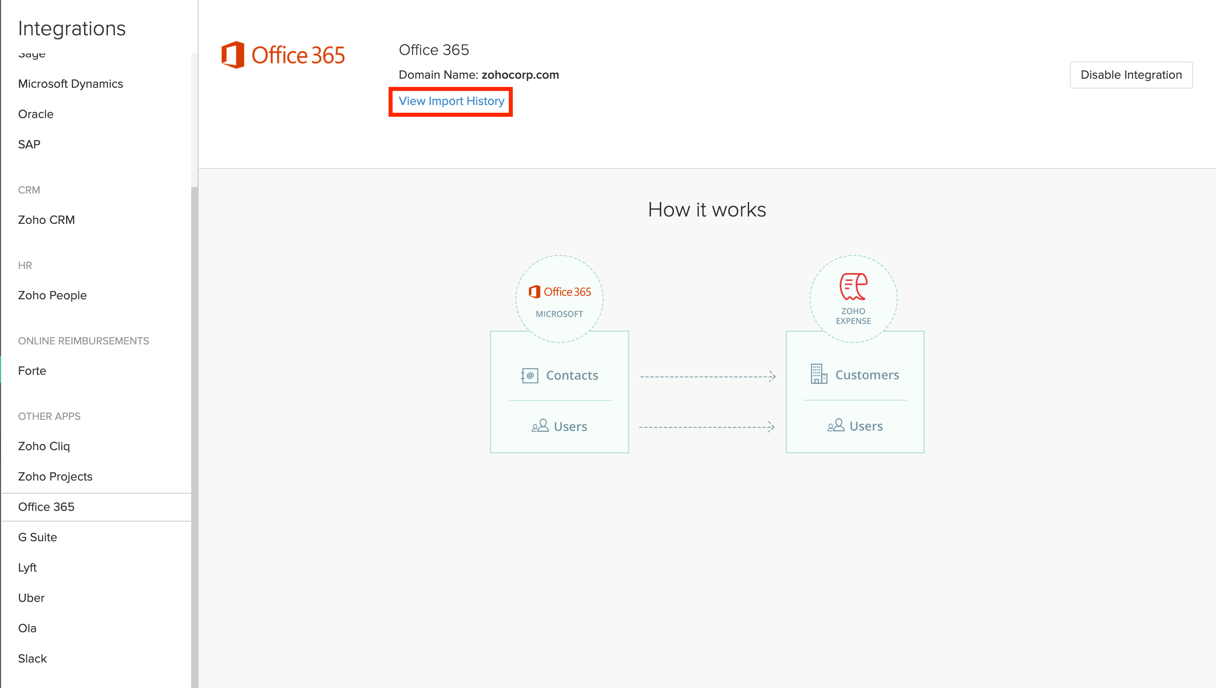Open the Zoho Cliq integration

pos(43,446)
